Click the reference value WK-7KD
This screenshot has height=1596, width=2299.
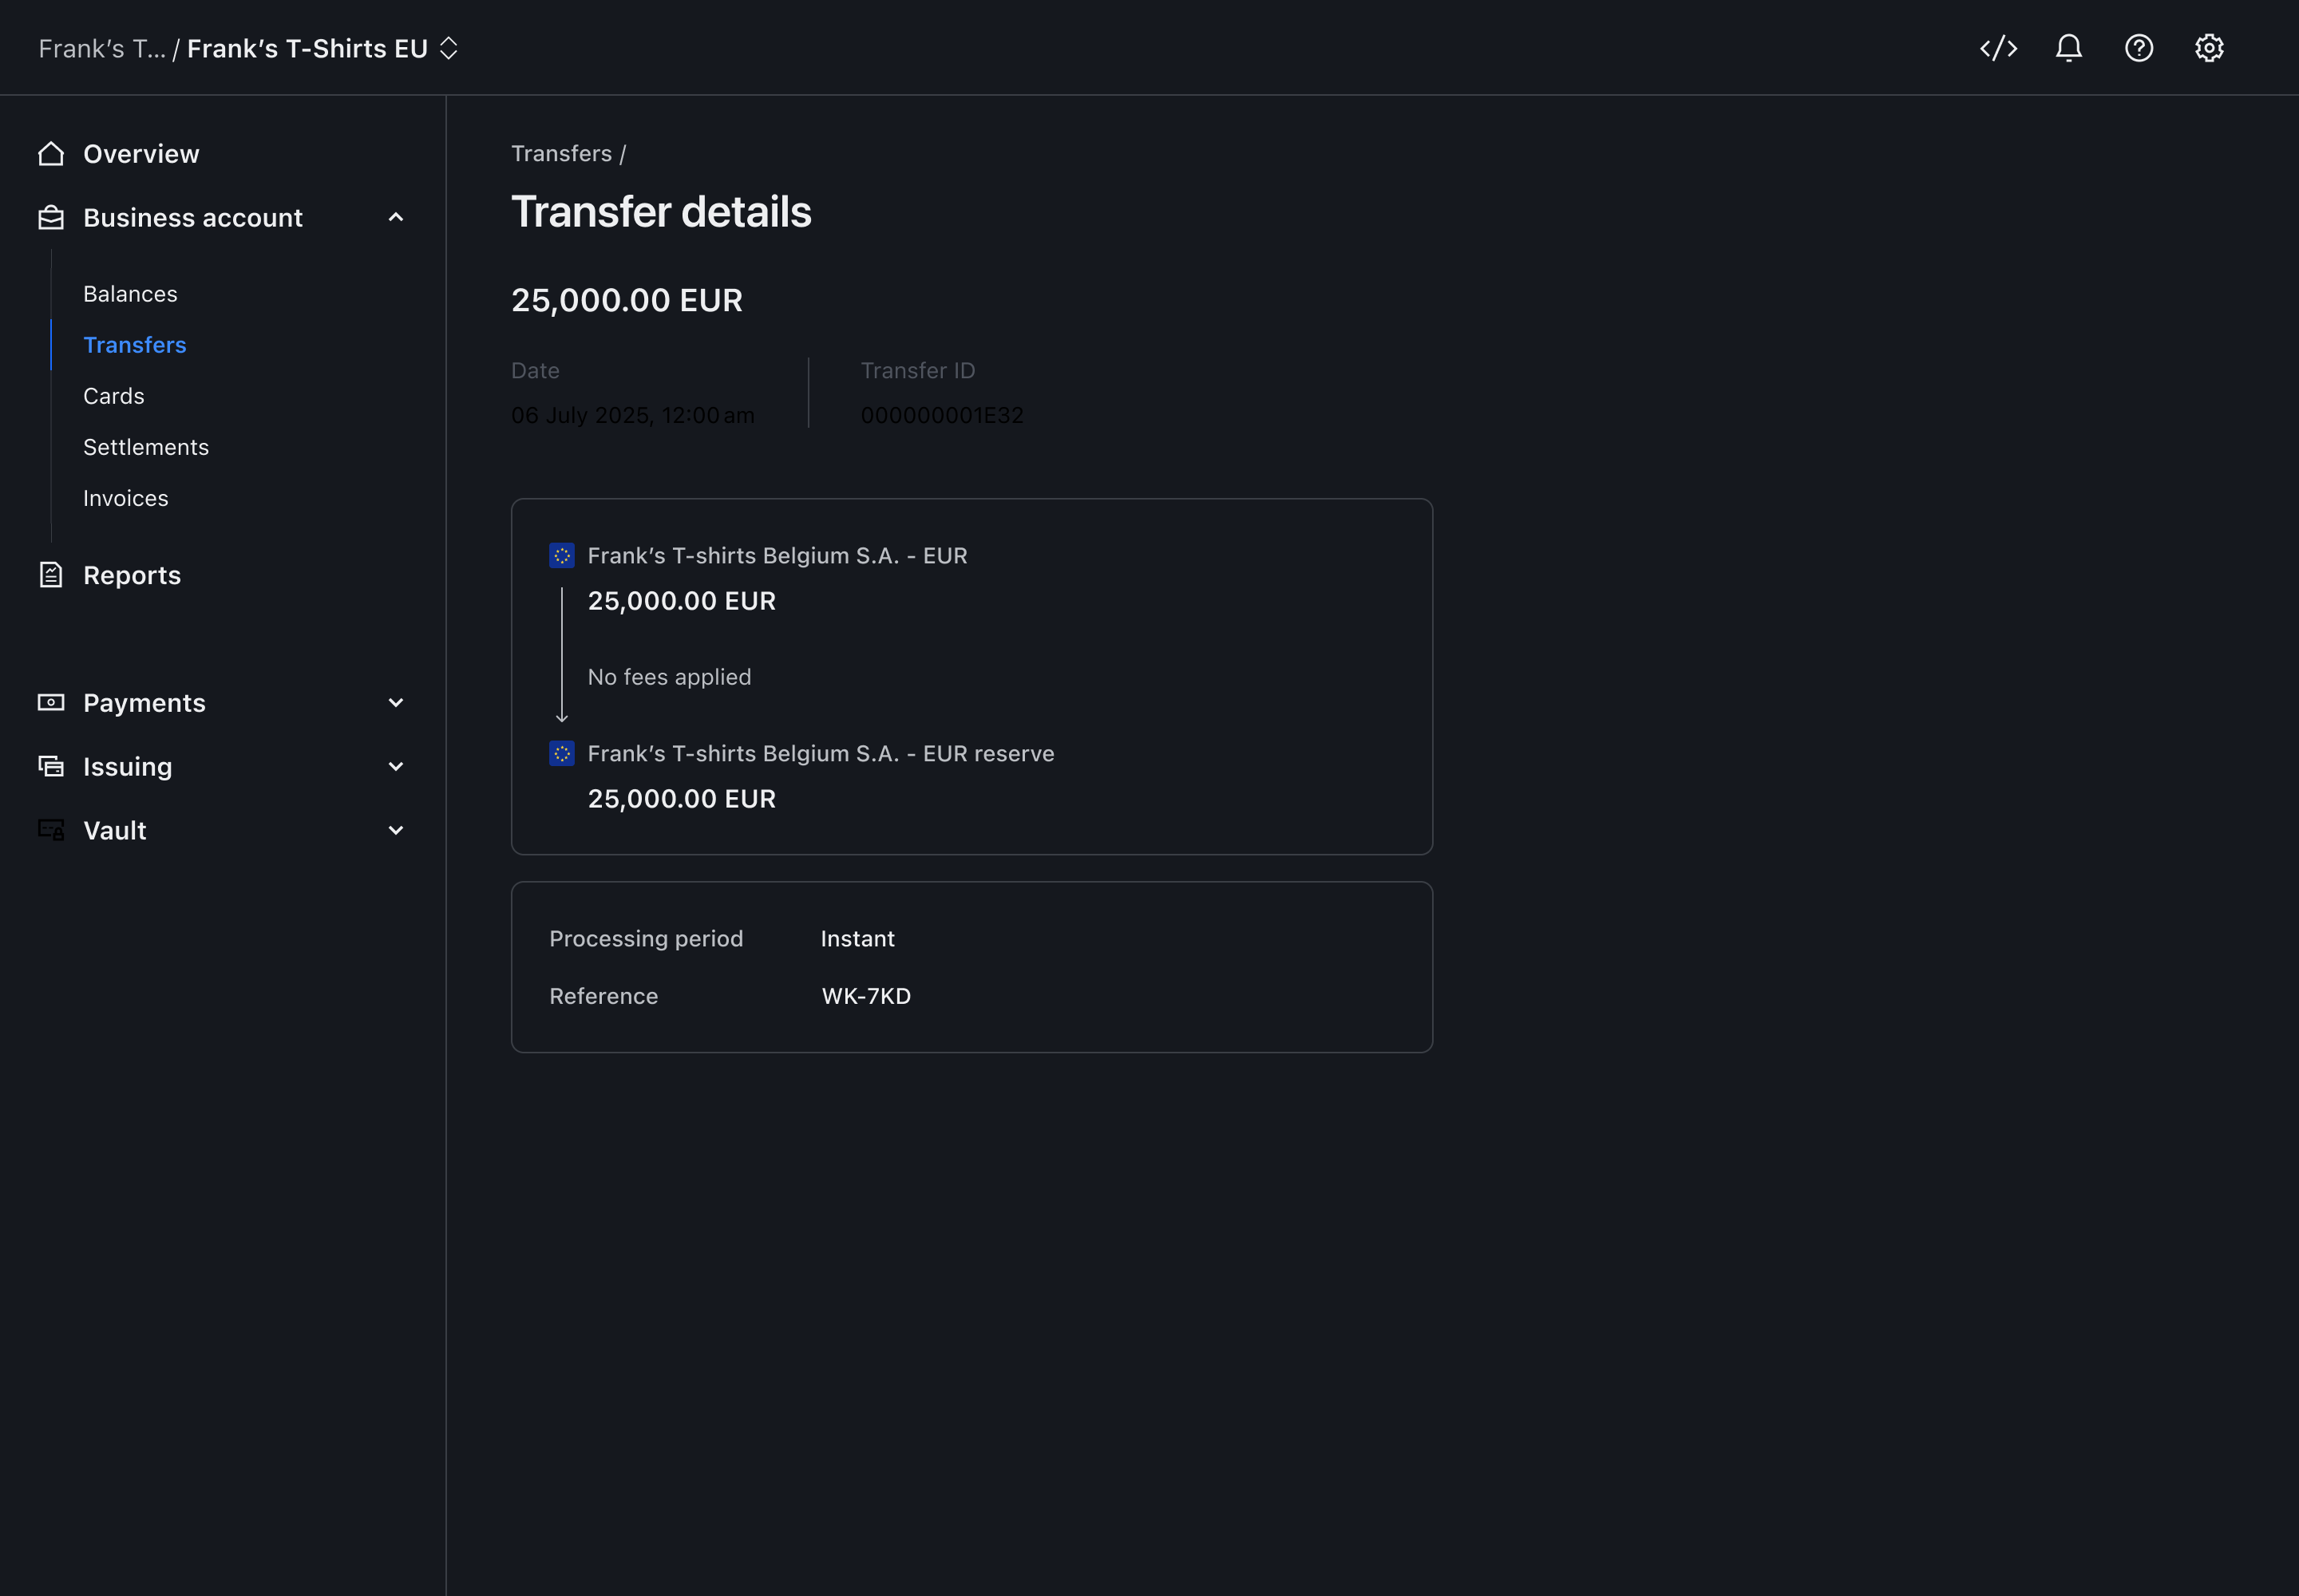click(x=866, y=997)
